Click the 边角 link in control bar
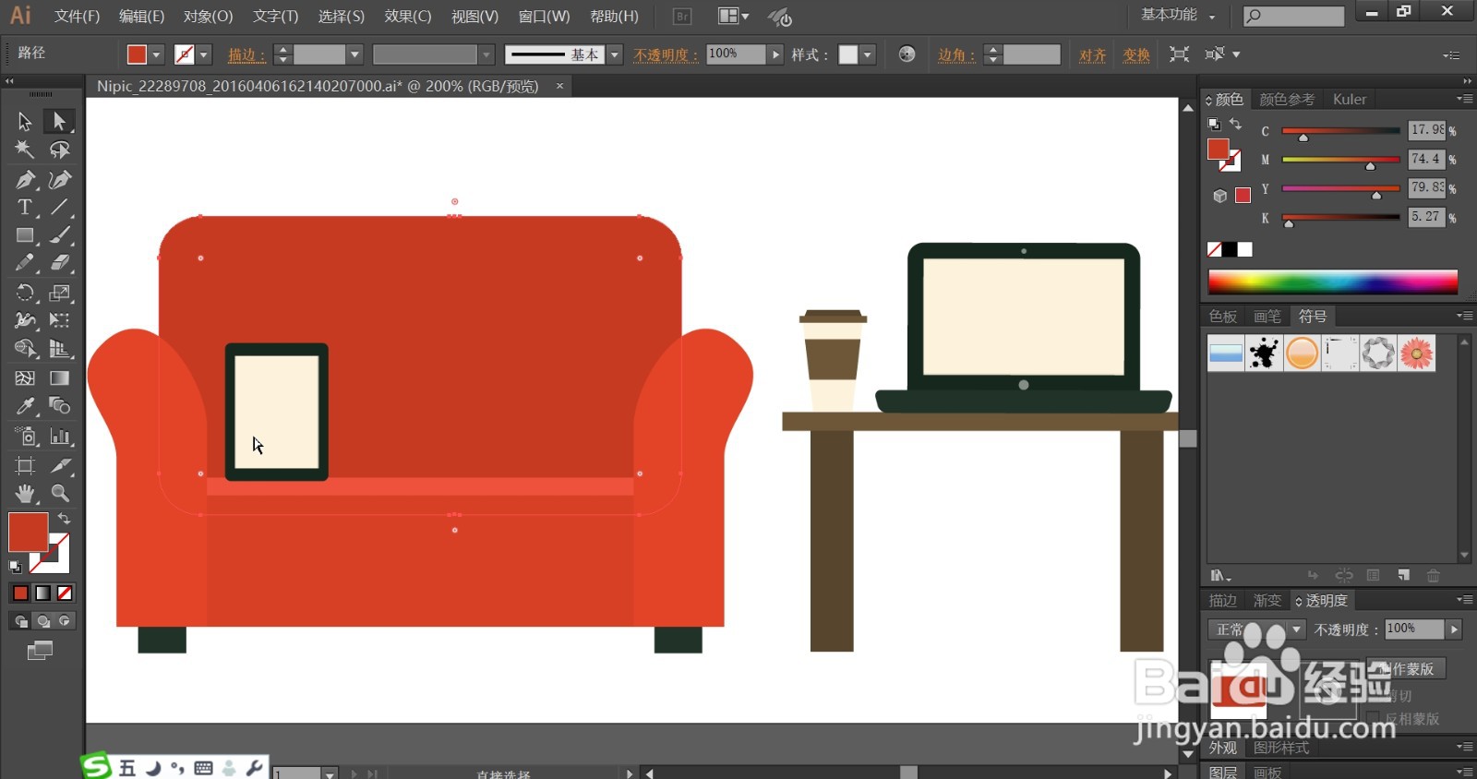Screen dimensions: 1477x779 (956, 54)
